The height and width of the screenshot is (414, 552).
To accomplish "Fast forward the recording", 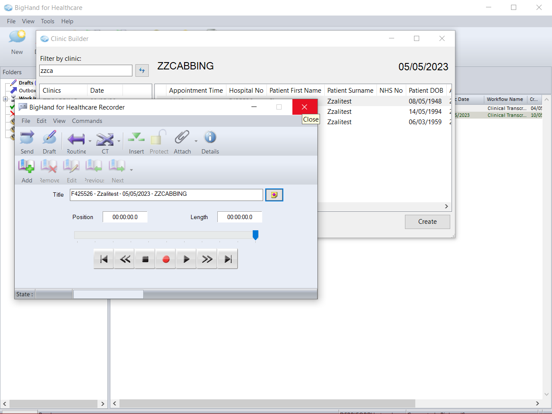I will [x=207, y=259].
